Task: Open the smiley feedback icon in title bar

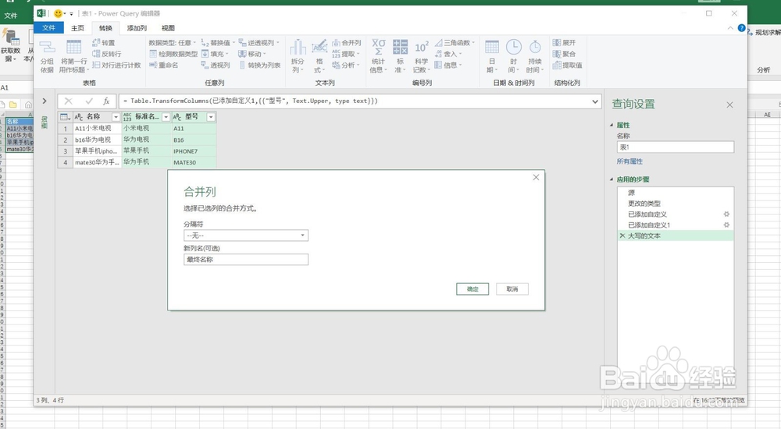Action: tap(59, 13)
